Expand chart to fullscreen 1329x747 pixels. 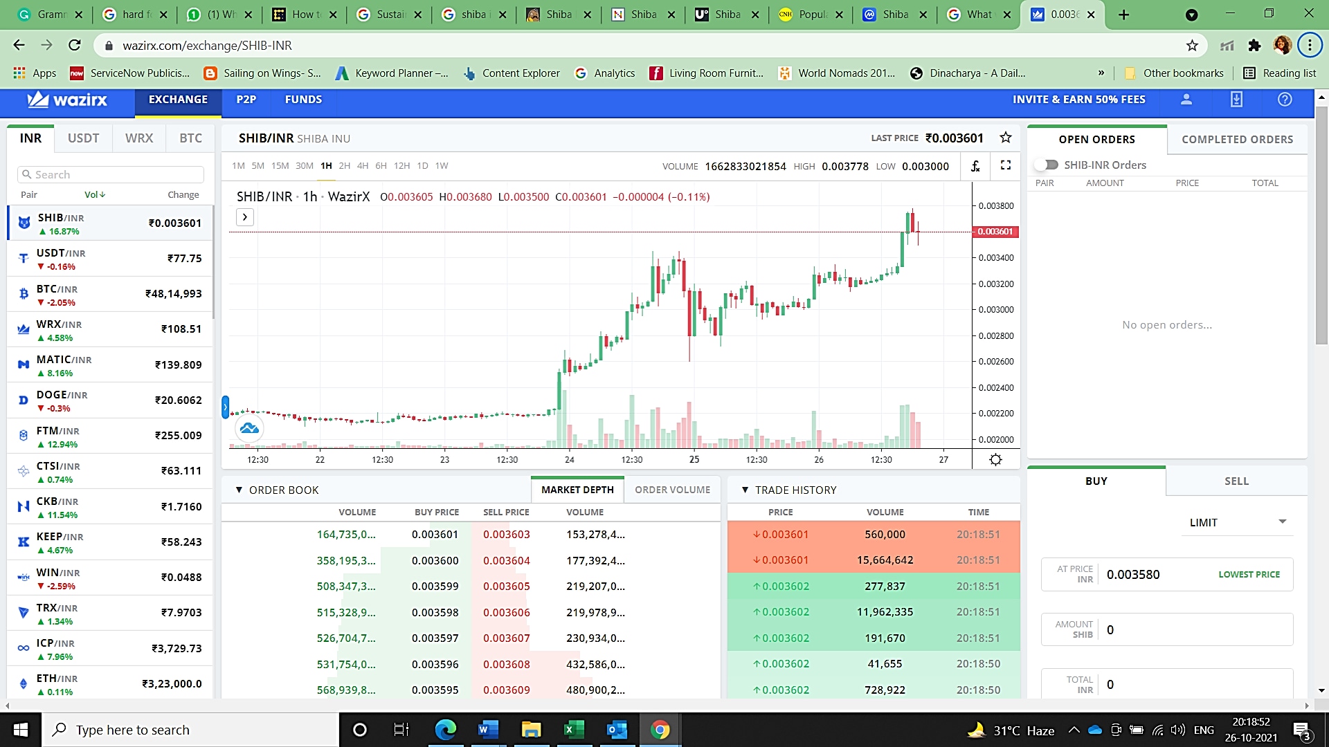point(1006,165)
